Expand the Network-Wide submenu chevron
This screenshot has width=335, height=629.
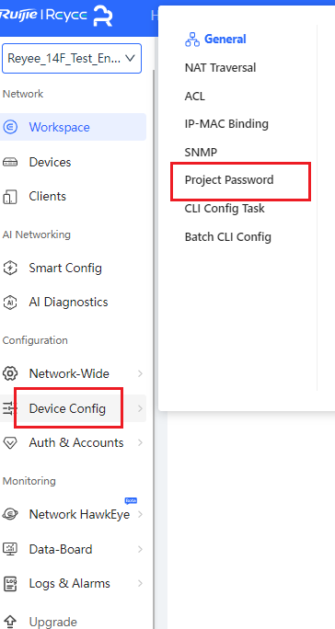(140, 374)
